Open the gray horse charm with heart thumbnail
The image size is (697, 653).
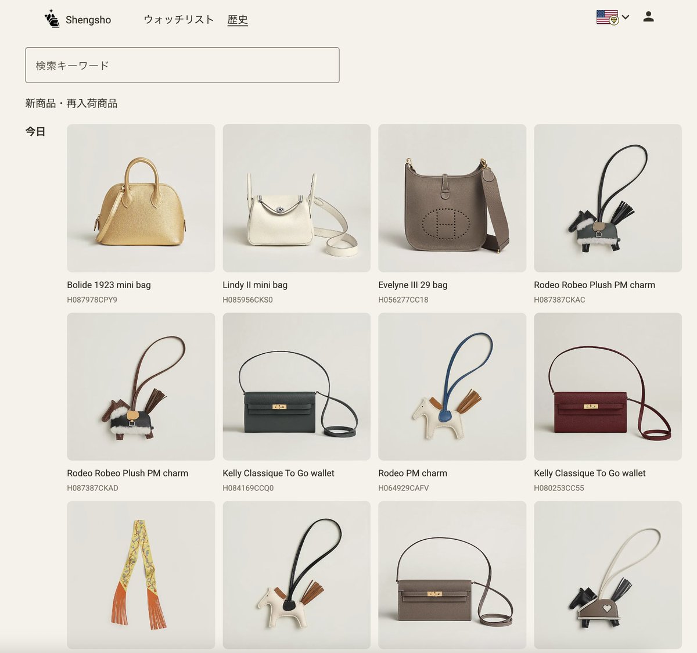click(x=608, y=575)
